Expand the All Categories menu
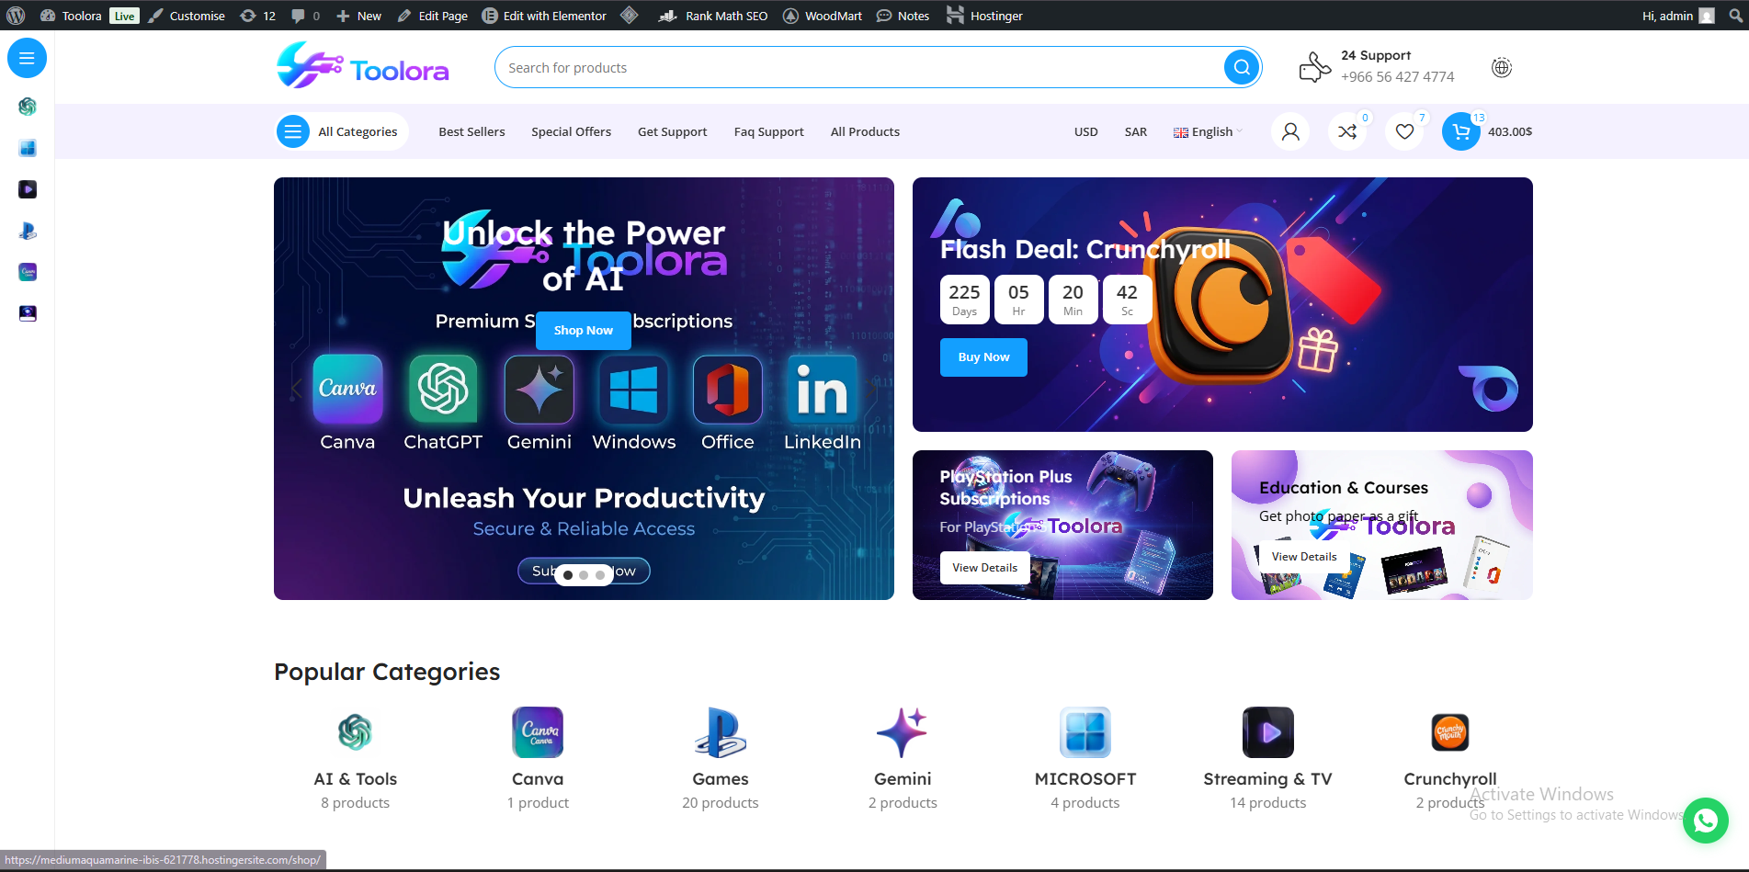 tap(341, 131)
